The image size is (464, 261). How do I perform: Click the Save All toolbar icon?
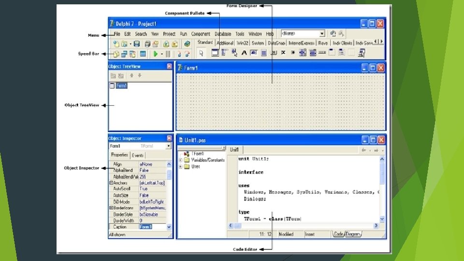[147, 44]
